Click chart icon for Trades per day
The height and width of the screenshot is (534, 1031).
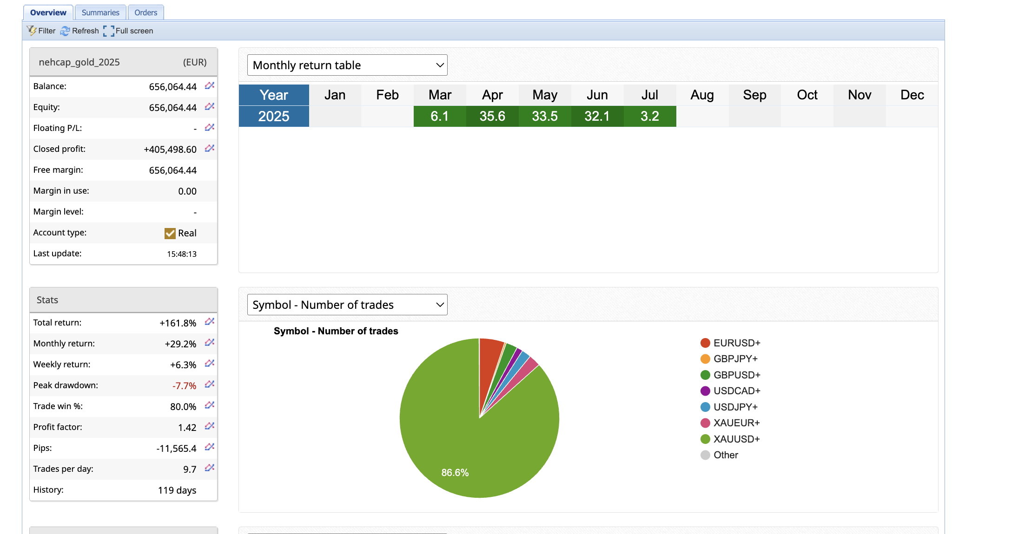pyautogui.click(x=210, y=468)
